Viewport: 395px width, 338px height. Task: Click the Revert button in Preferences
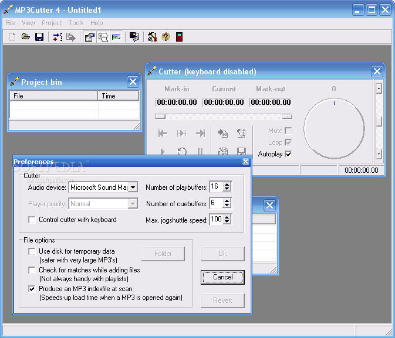click(222, 301)
